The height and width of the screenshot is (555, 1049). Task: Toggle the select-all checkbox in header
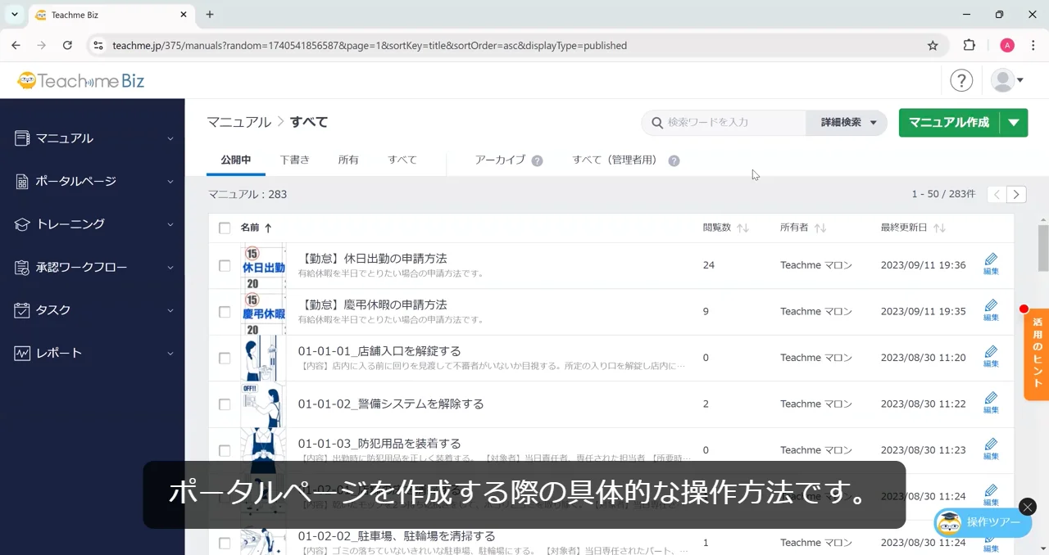click(225, 228)
